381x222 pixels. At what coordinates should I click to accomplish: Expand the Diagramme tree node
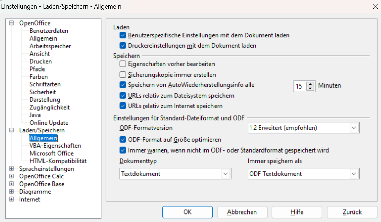[x=12, y=192]
